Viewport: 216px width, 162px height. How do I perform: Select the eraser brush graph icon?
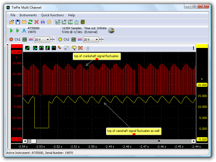pyautogui.click(x=60, y=48)
